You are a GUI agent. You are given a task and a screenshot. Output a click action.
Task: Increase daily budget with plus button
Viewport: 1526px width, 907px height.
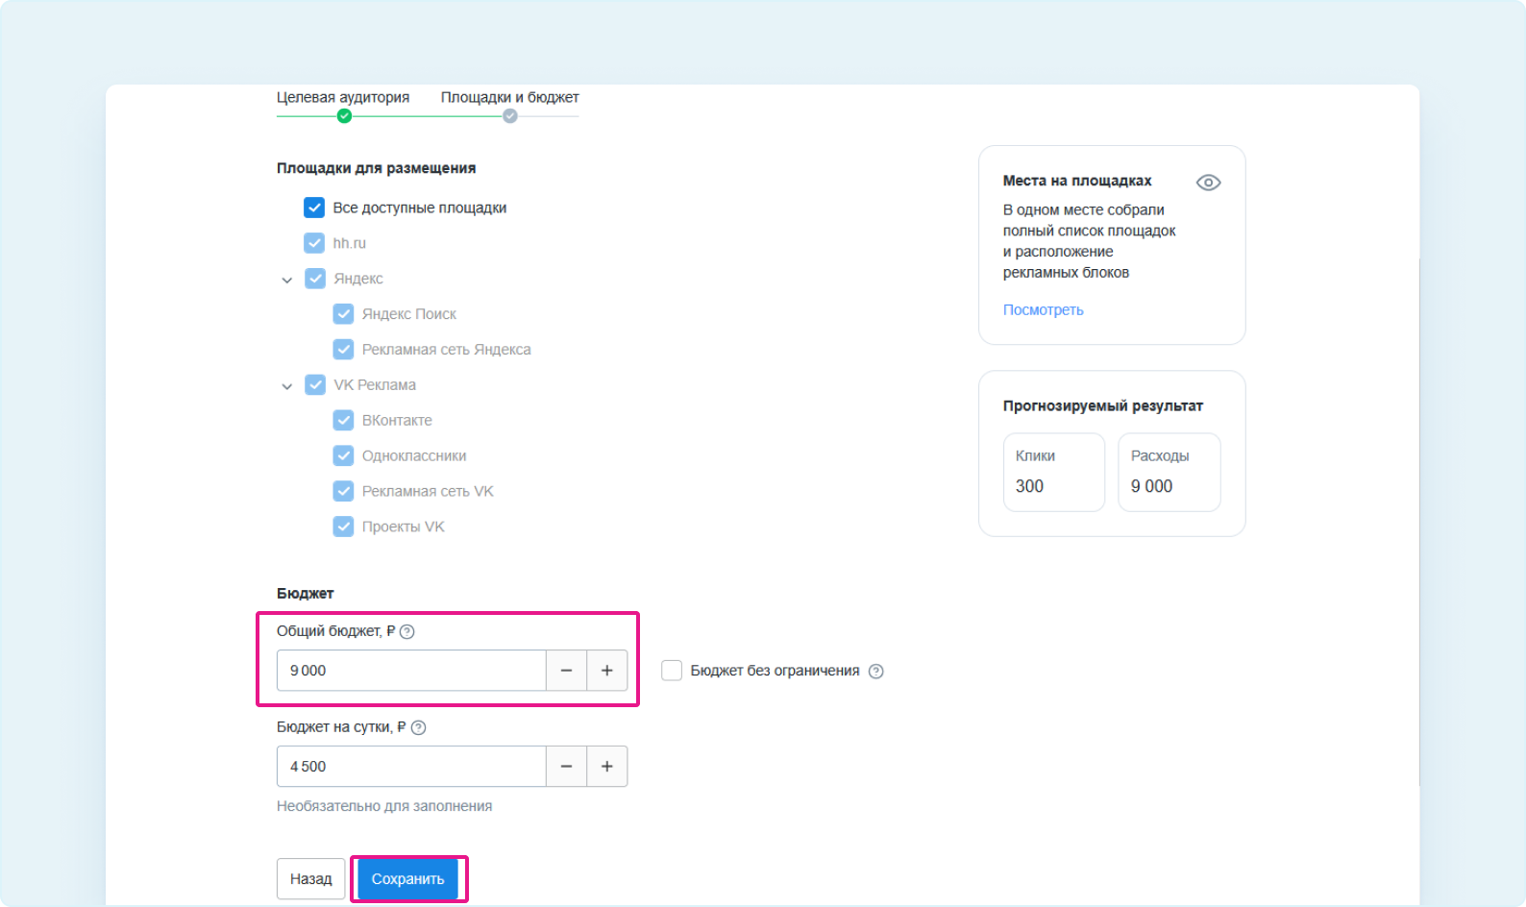606,767
